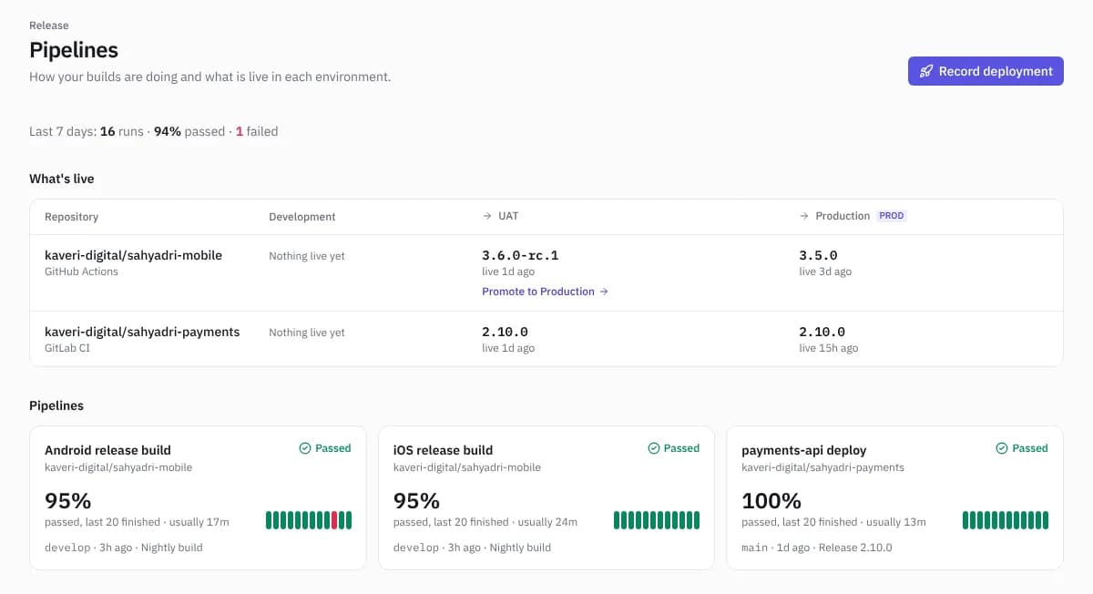This screenshot has height=594, width=1093.
Task: Click 'main · 1d ago · Release 2.10.0' text
Action: pos(817,548)
